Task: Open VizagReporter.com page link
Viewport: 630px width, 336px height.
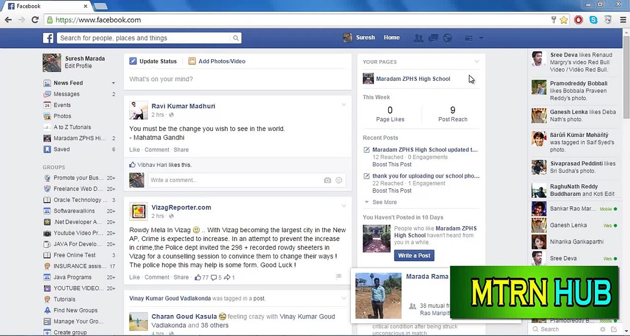Action: [181, 207]
